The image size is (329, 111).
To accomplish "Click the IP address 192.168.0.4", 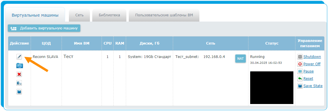I will click(x=214, y=57).
